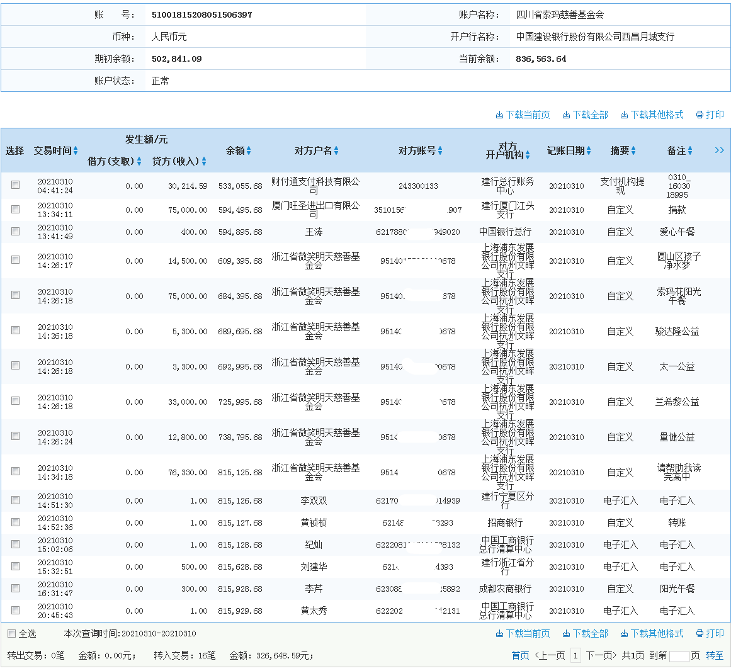
Task: Go to the next page via 下一页
Action: click(601, 655)
